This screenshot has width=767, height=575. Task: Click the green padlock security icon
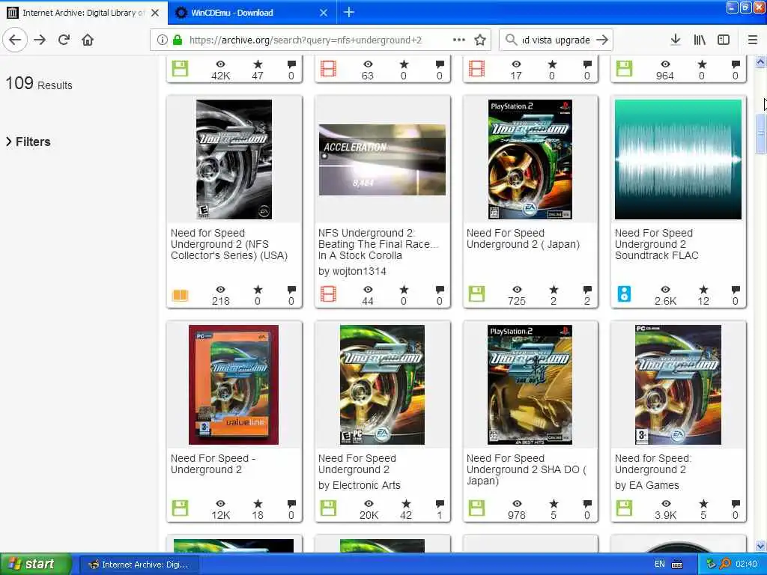(178, 40)
